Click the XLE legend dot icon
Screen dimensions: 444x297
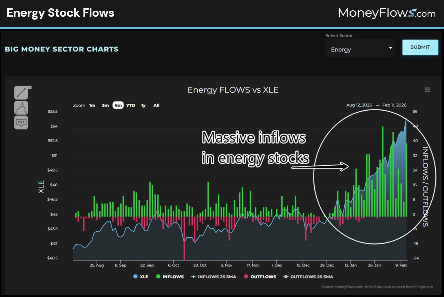[x=135, y=276]
